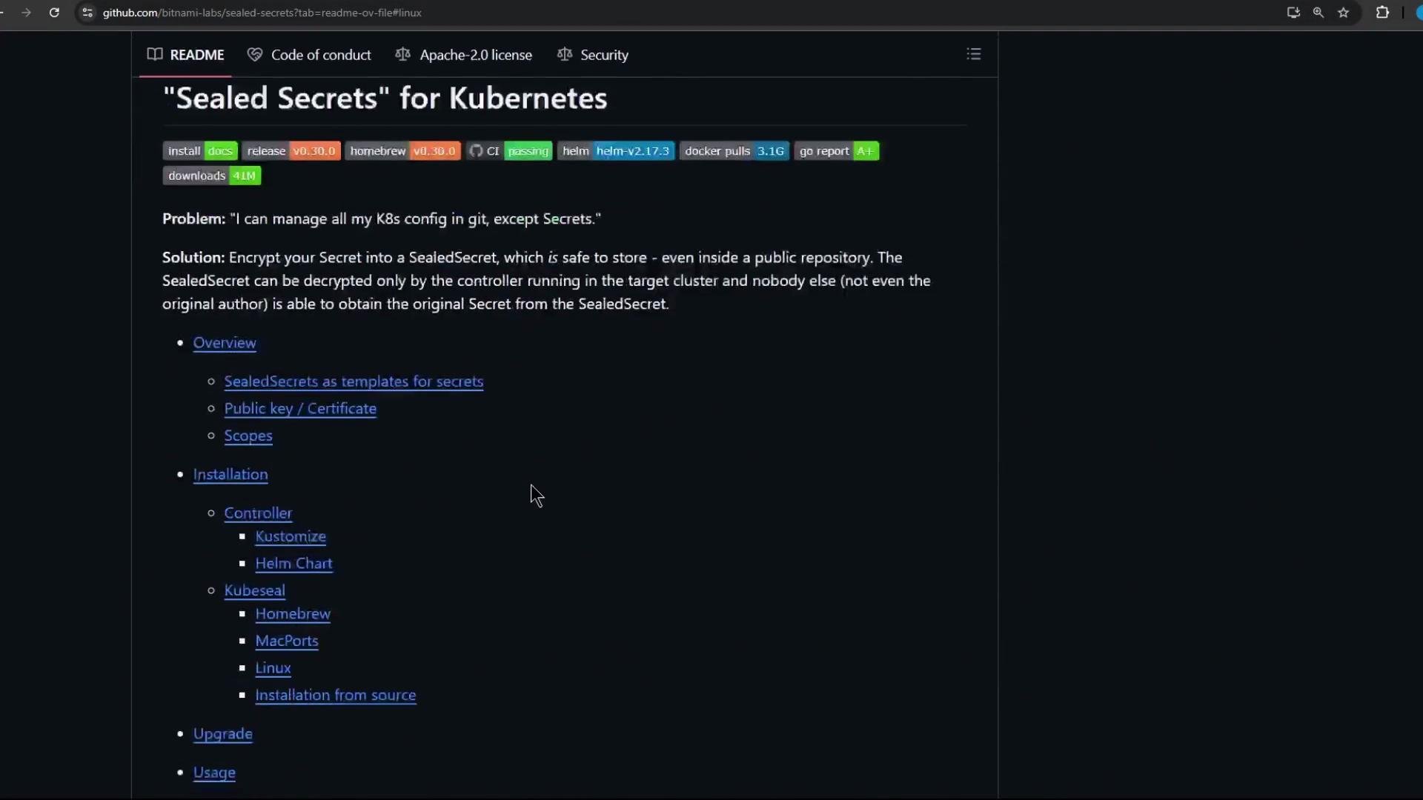The width and height of the screenshot is (1423, 800).
Task: Open the Public key / Certificate link
Action: coord(300,409)
